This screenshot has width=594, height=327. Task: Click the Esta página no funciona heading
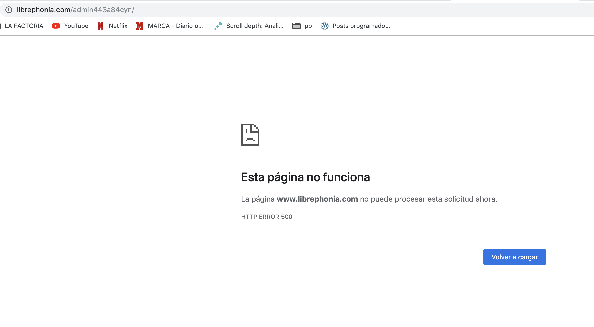[305, 177]
